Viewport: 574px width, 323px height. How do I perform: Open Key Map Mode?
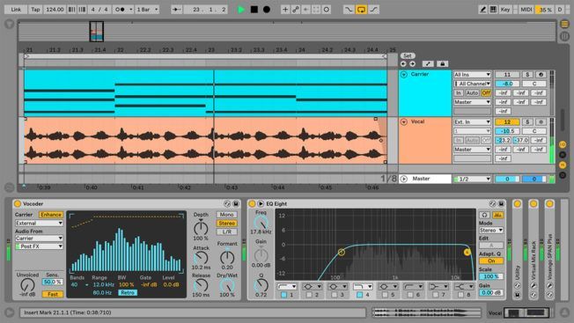click(x=505, y=10)
